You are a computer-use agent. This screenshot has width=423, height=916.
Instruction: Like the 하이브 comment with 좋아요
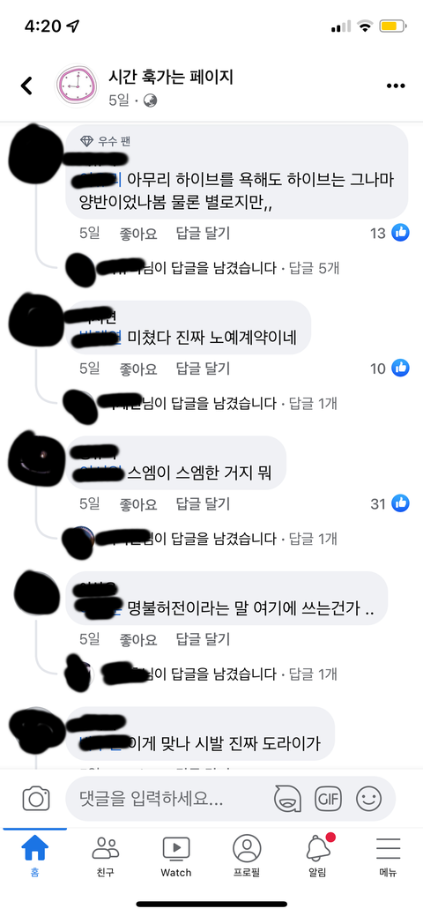pos(138,234)
